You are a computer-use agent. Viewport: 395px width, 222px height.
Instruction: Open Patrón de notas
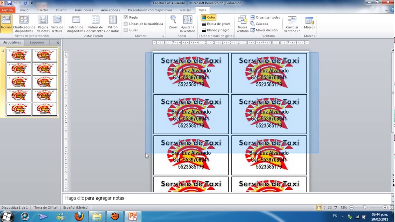[113, 24]
